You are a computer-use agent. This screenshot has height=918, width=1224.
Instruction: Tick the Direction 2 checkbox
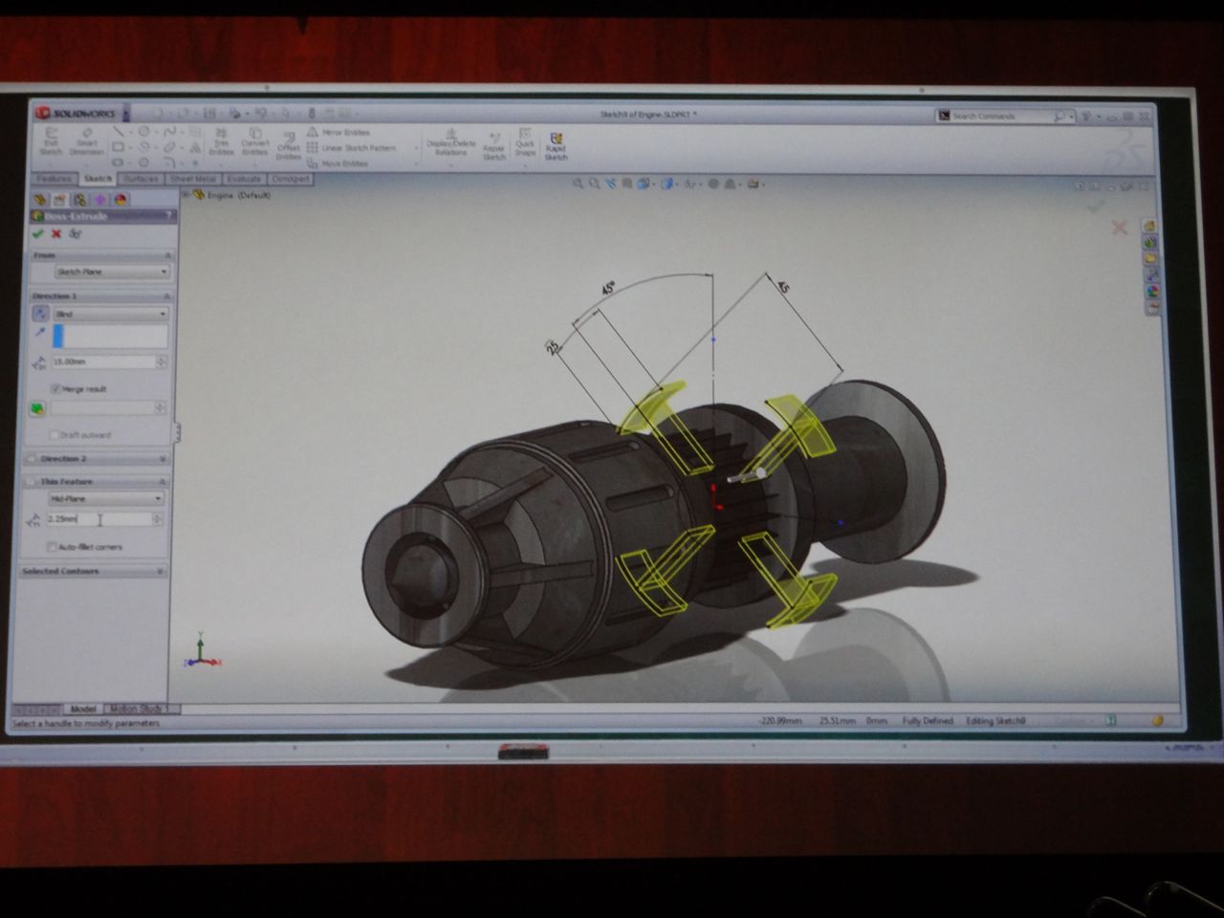[33, 459]
